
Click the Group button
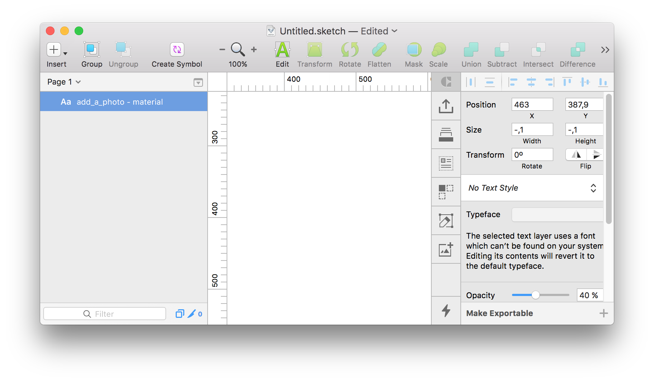click(x=91, y=54)
